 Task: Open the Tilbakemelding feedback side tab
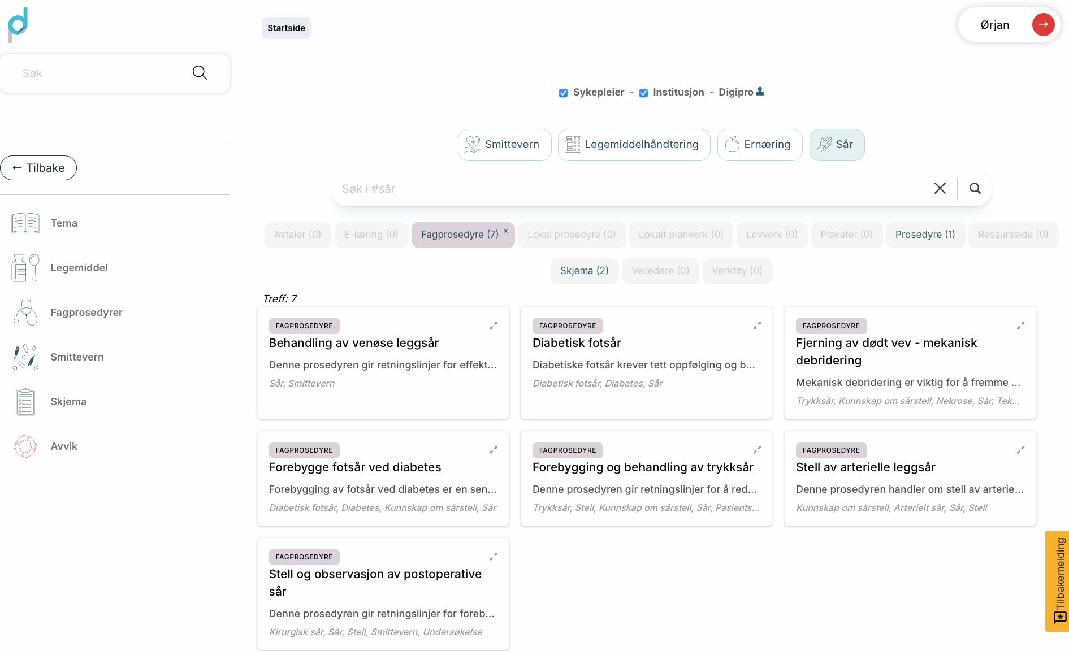1058,581
